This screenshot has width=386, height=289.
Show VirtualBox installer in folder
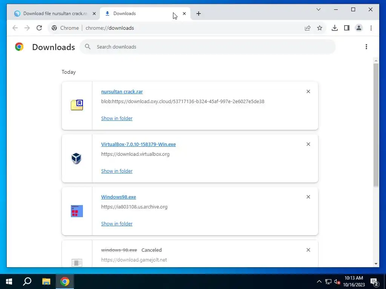point(117,171)
